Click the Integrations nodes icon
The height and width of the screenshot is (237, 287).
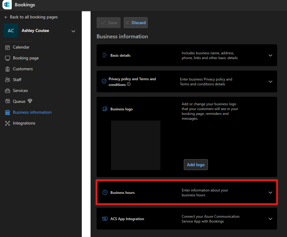coord(8,123)
